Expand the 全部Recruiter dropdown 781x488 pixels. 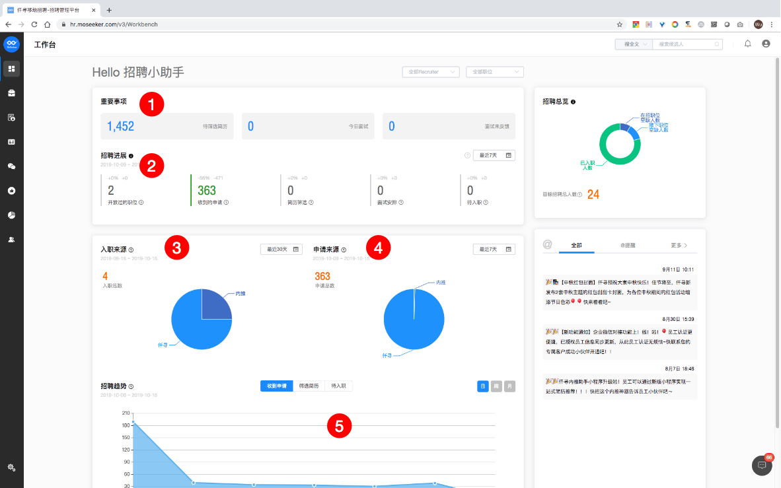[430, 72]
